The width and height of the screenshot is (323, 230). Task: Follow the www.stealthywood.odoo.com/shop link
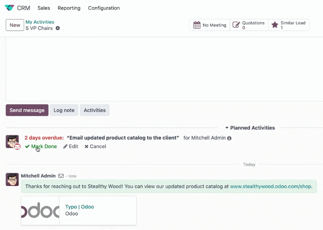pos(271,186)
